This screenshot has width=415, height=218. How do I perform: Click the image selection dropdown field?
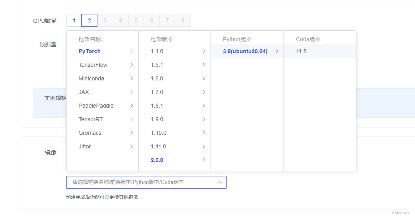146,182
